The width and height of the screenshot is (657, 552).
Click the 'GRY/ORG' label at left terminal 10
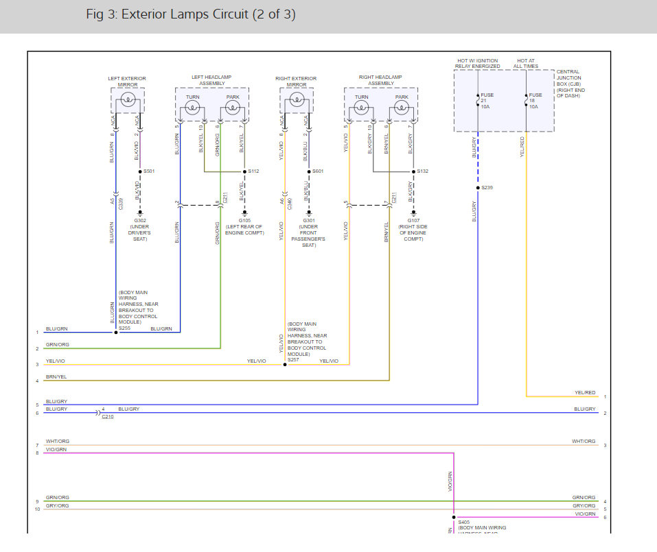tap(58, 506)
